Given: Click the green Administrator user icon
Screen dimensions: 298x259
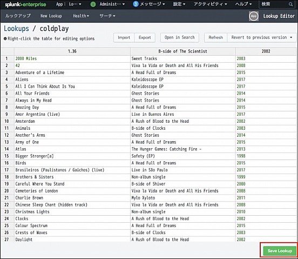Looking at the screenshot, I should [93, 4].
